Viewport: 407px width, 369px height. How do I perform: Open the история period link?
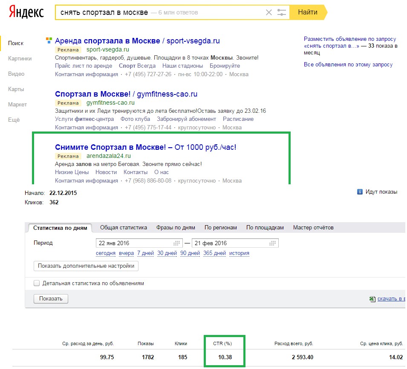pos(240,253)
